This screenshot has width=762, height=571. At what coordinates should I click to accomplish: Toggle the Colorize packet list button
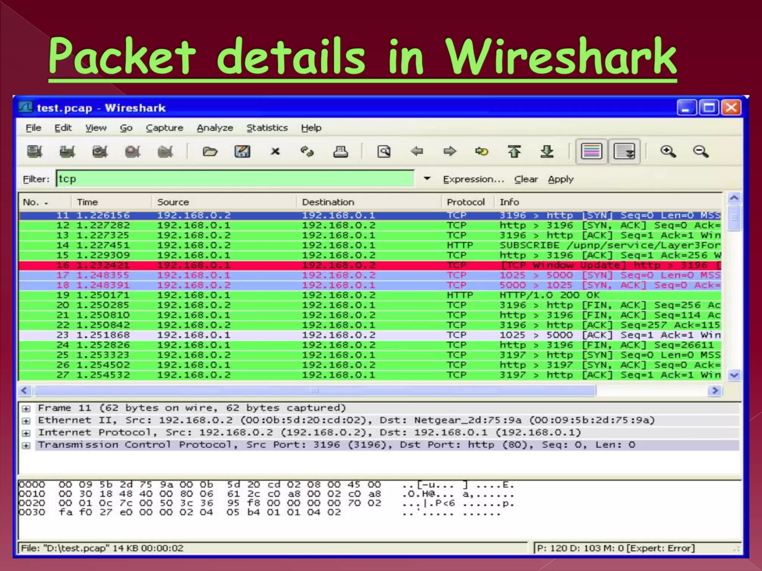[591, 151]
